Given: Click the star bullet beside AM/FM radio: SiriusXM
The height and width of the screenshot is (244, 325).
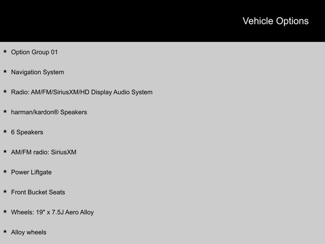Looking at the screenshot, I should [x=5, y=151].
